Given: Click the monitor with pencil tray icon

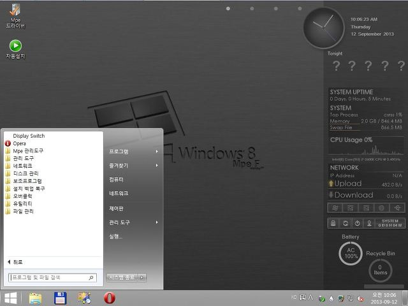Looking at the screenshot, I should (341, 299).
